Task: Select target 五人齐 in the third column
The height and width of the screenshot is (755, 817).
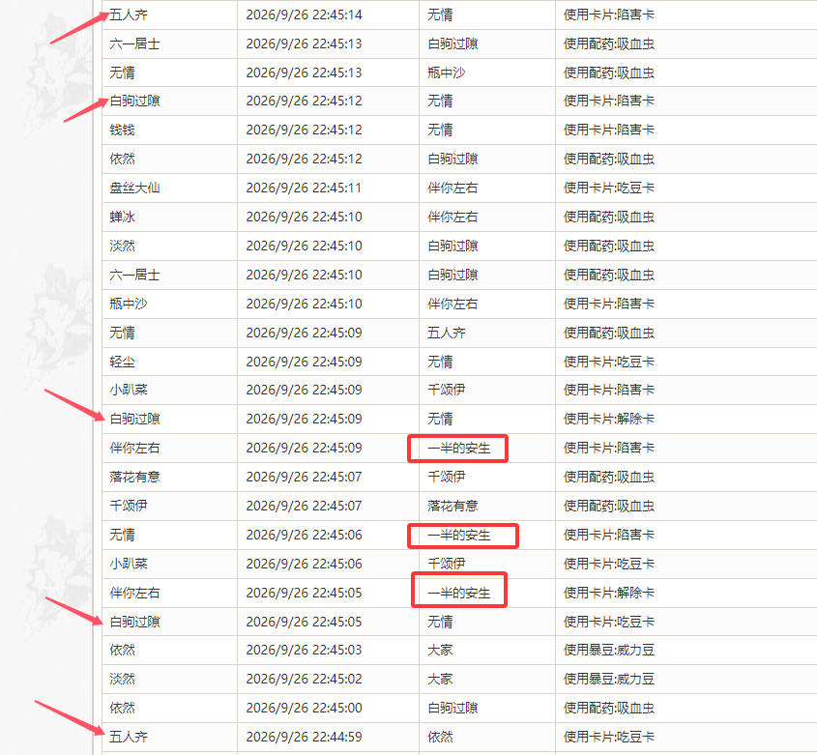Action: tap(447, 333)
